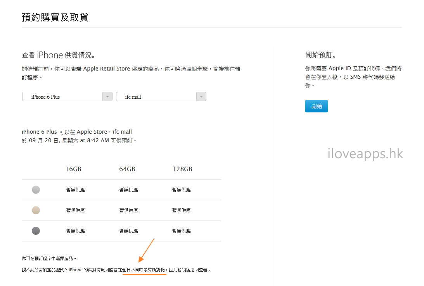Click silver 128GB 暫無供應 cell
Image resolution: width=424 pixels, height=286 pixels.
pyautogui.click(x=182, y=190)
